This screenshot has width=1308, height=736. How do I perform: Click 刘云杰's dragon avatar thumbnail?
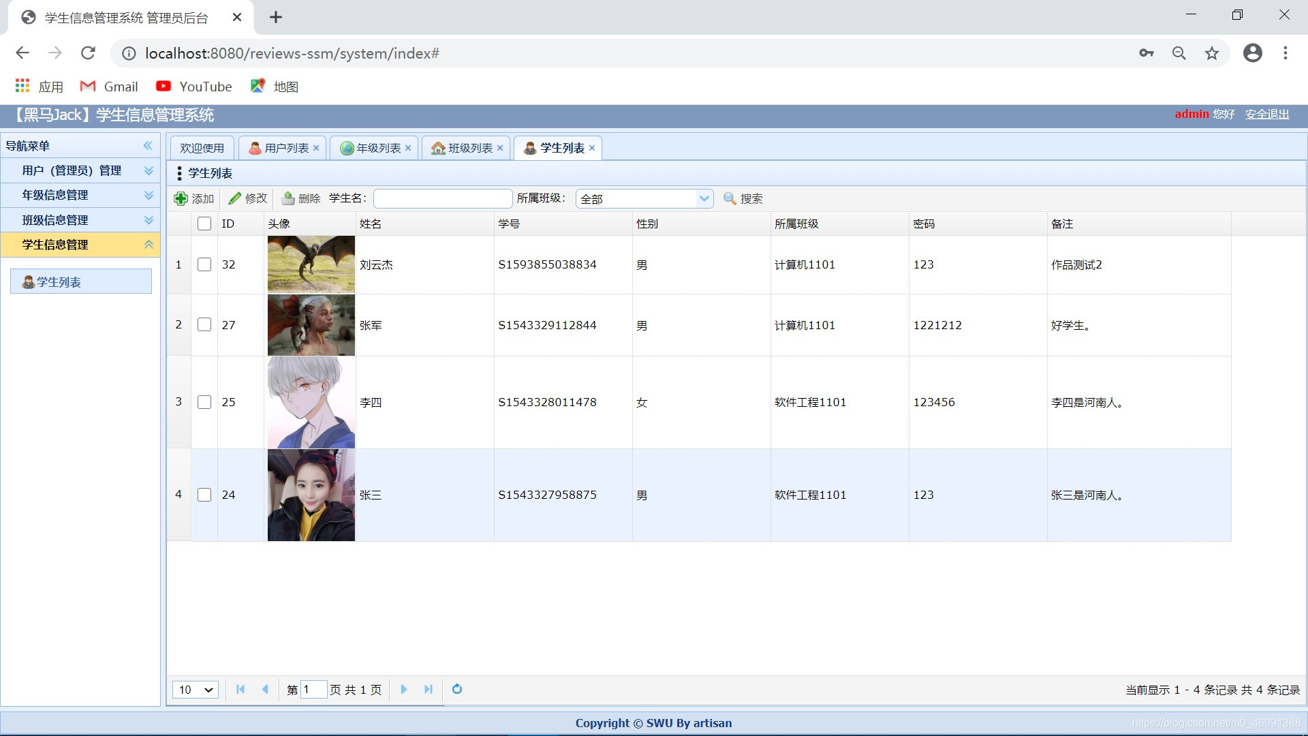311,264
